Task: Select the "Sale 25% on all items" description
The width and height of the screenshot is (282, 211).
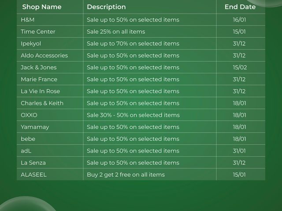Action: click(116, 32)
